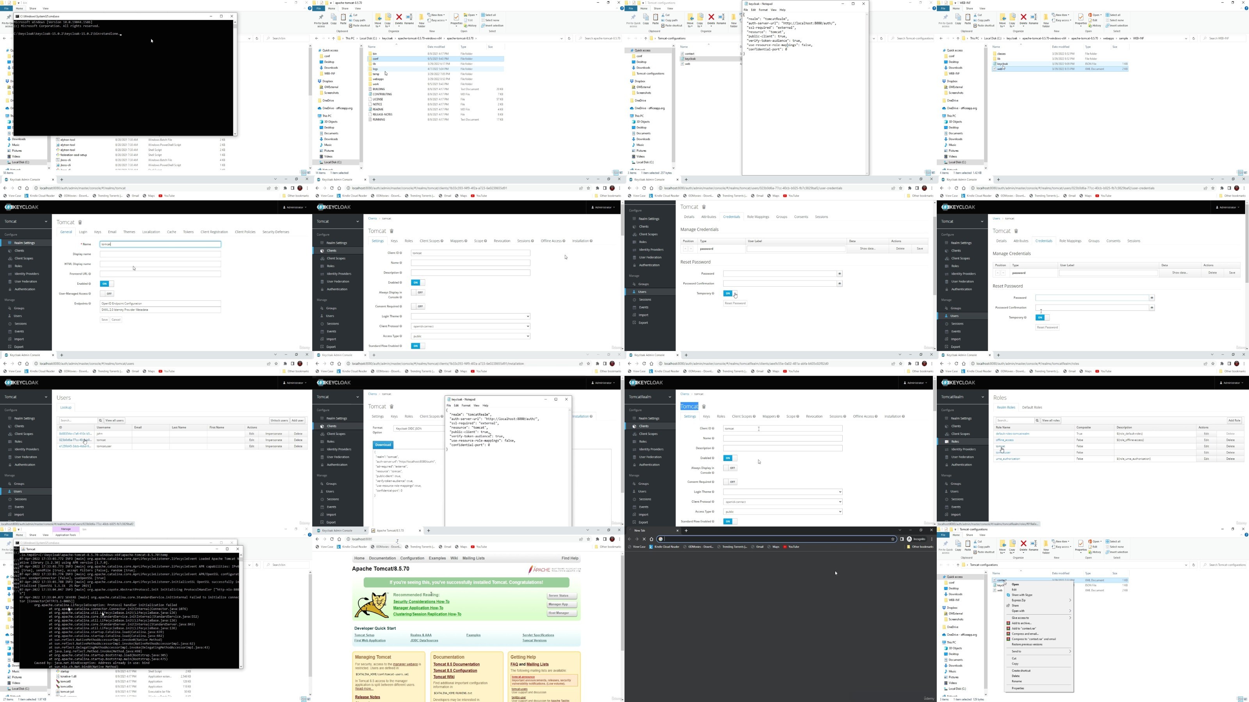Screen dimensions: 1249x702
Task: Click reload icon in localhost:8085 browser toolbar
Action: pyautogui.click(x=332, y=539)
